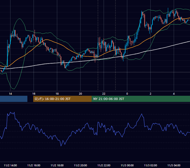This screenshot has width=190, height=168.
Task: Click the '4' hour axis label
Action: point(174,94)
